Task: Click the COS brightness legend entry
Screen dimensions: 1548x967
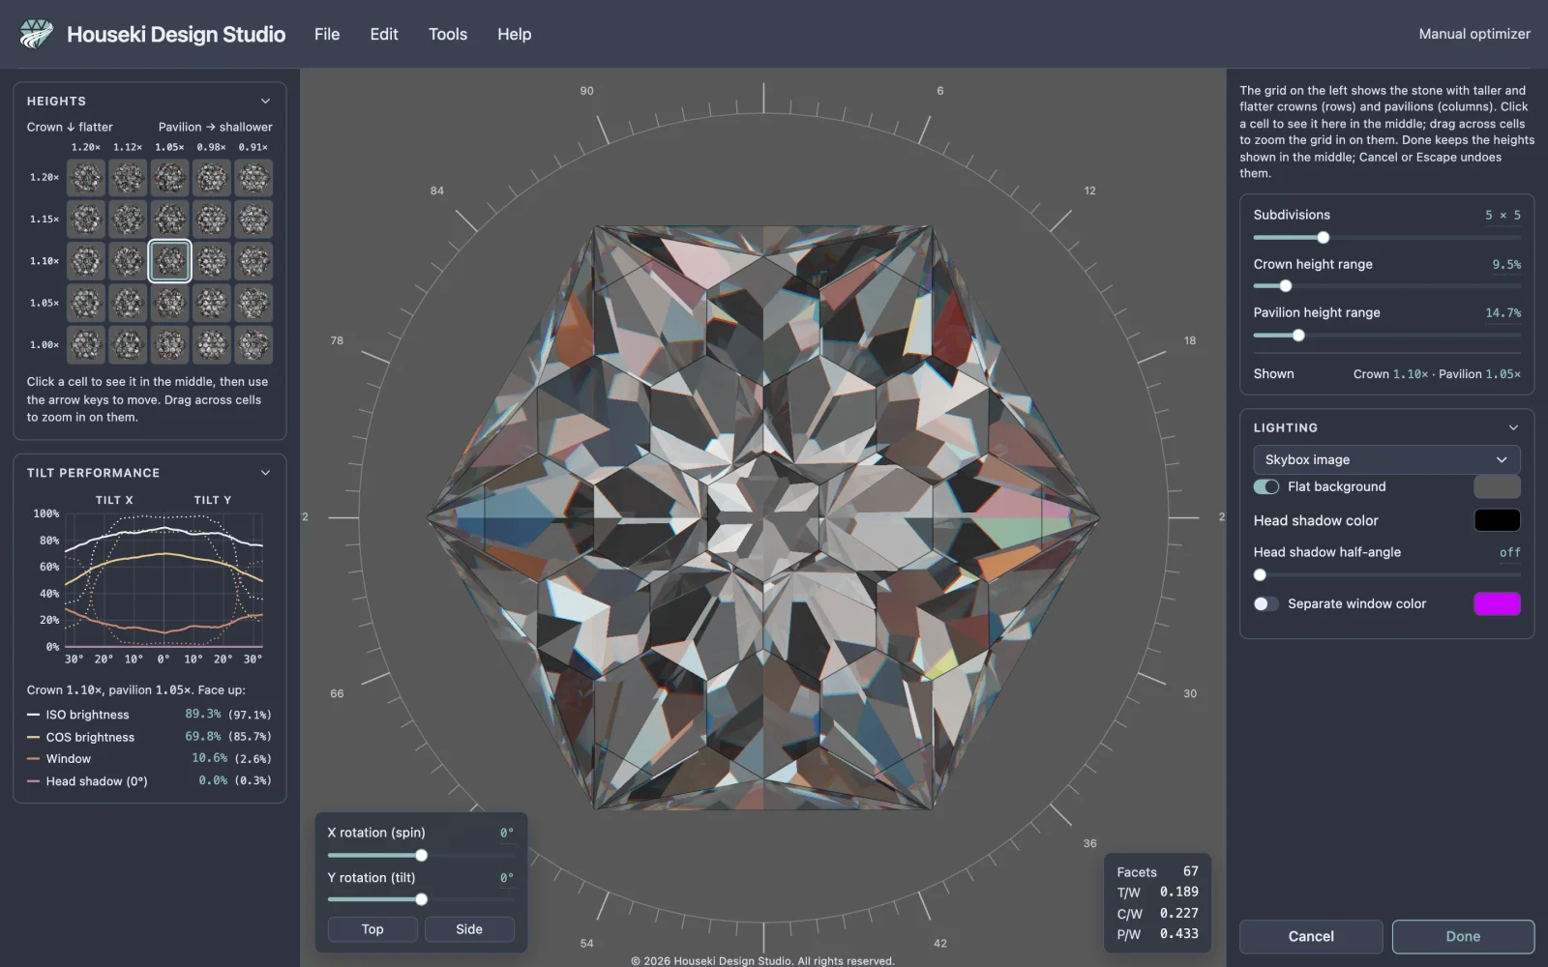Action: (90, 737)
